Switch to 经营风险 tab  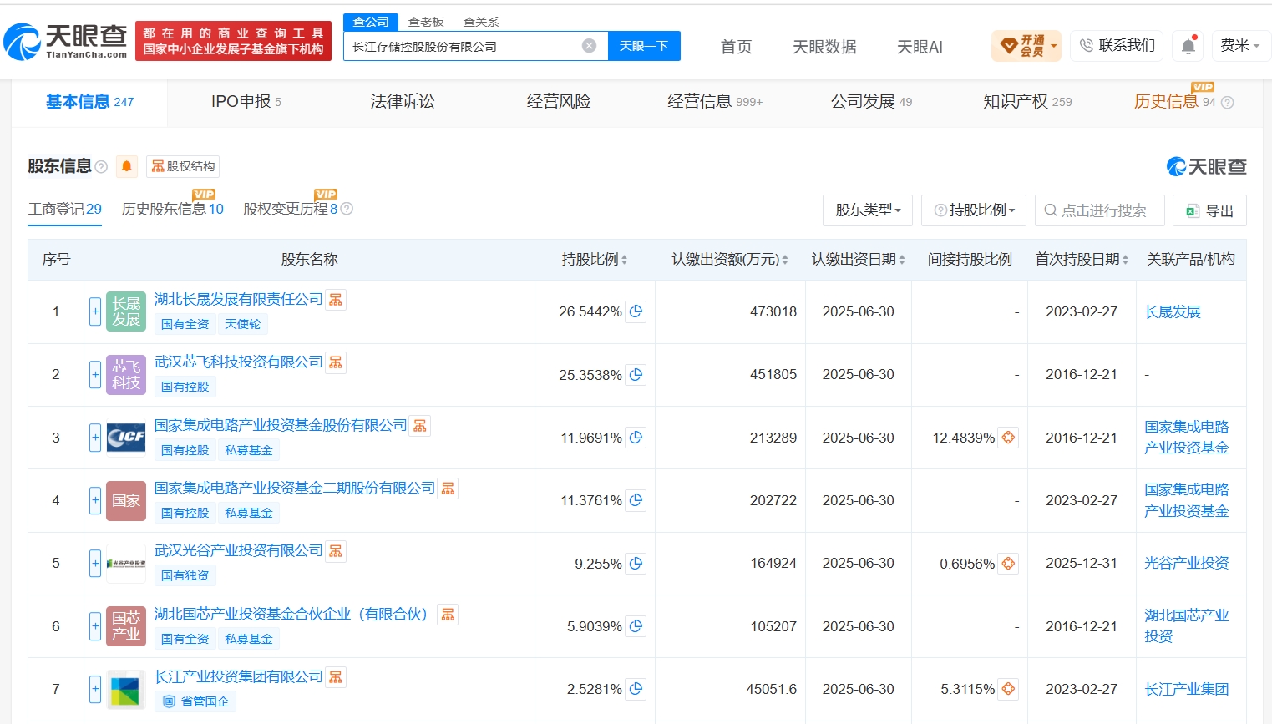click(559, 102)
